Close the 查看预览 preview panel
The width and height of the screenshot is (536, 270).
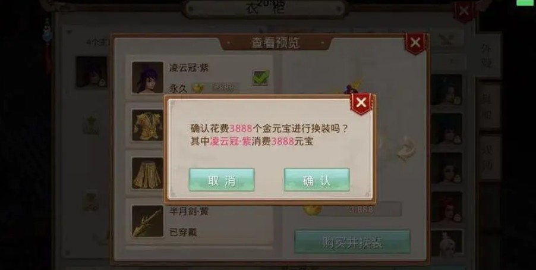(x=415, y=43)
